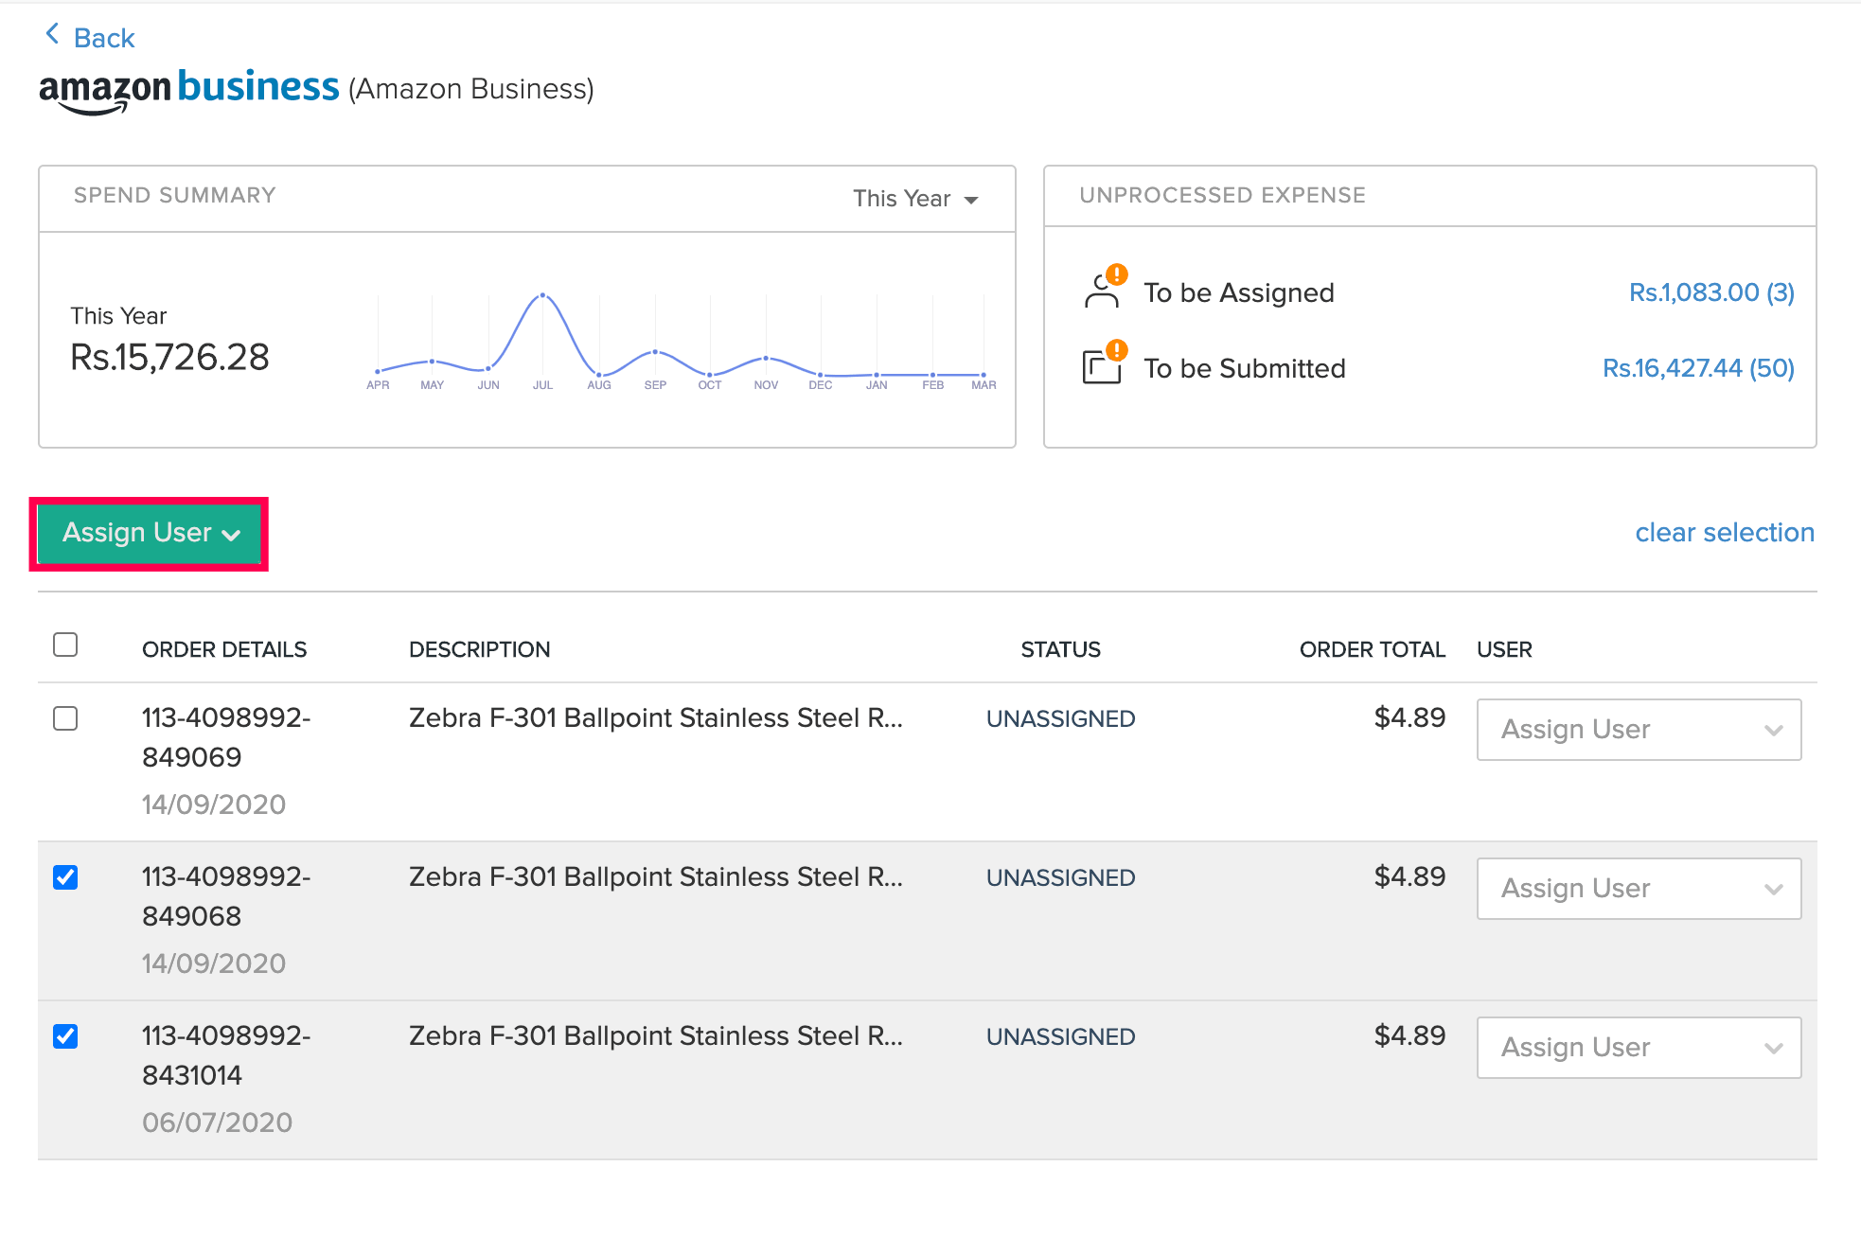Open Assign User dropdown for order 8431014
1861x1255 pixels.
(1639, 1048)
